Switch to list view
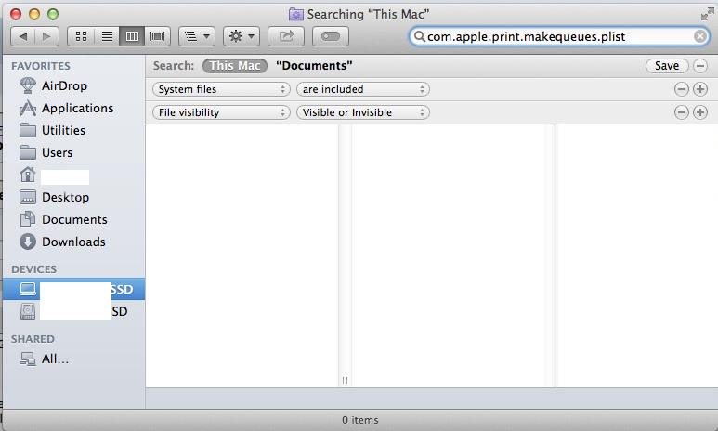This screenshot has height=431, width=718. [x=107, y=36]
